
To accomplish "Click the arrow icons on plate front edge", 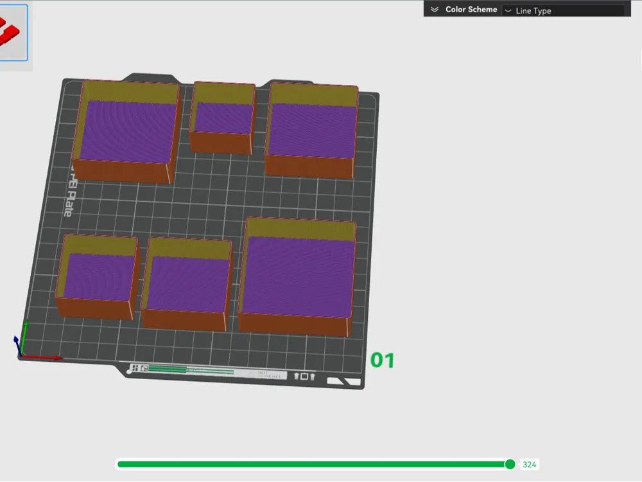I will coord(304,376).
